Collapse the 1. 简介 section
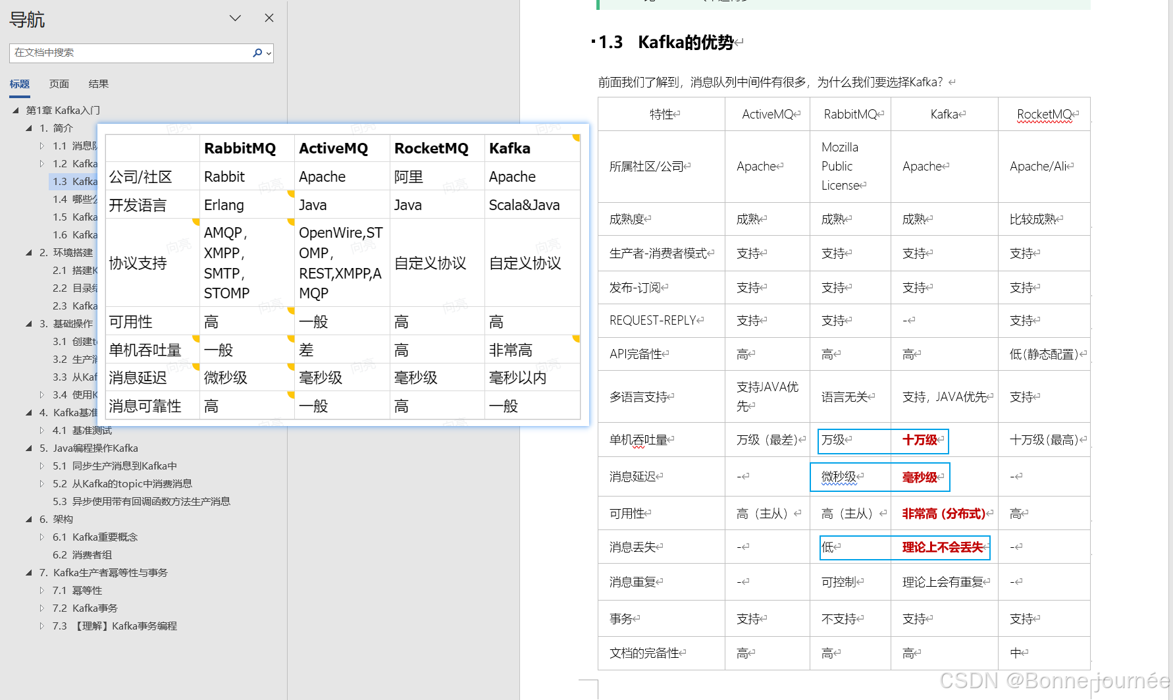The width and height of the screenshot is (1173, 700). click(x=29, y=128)
